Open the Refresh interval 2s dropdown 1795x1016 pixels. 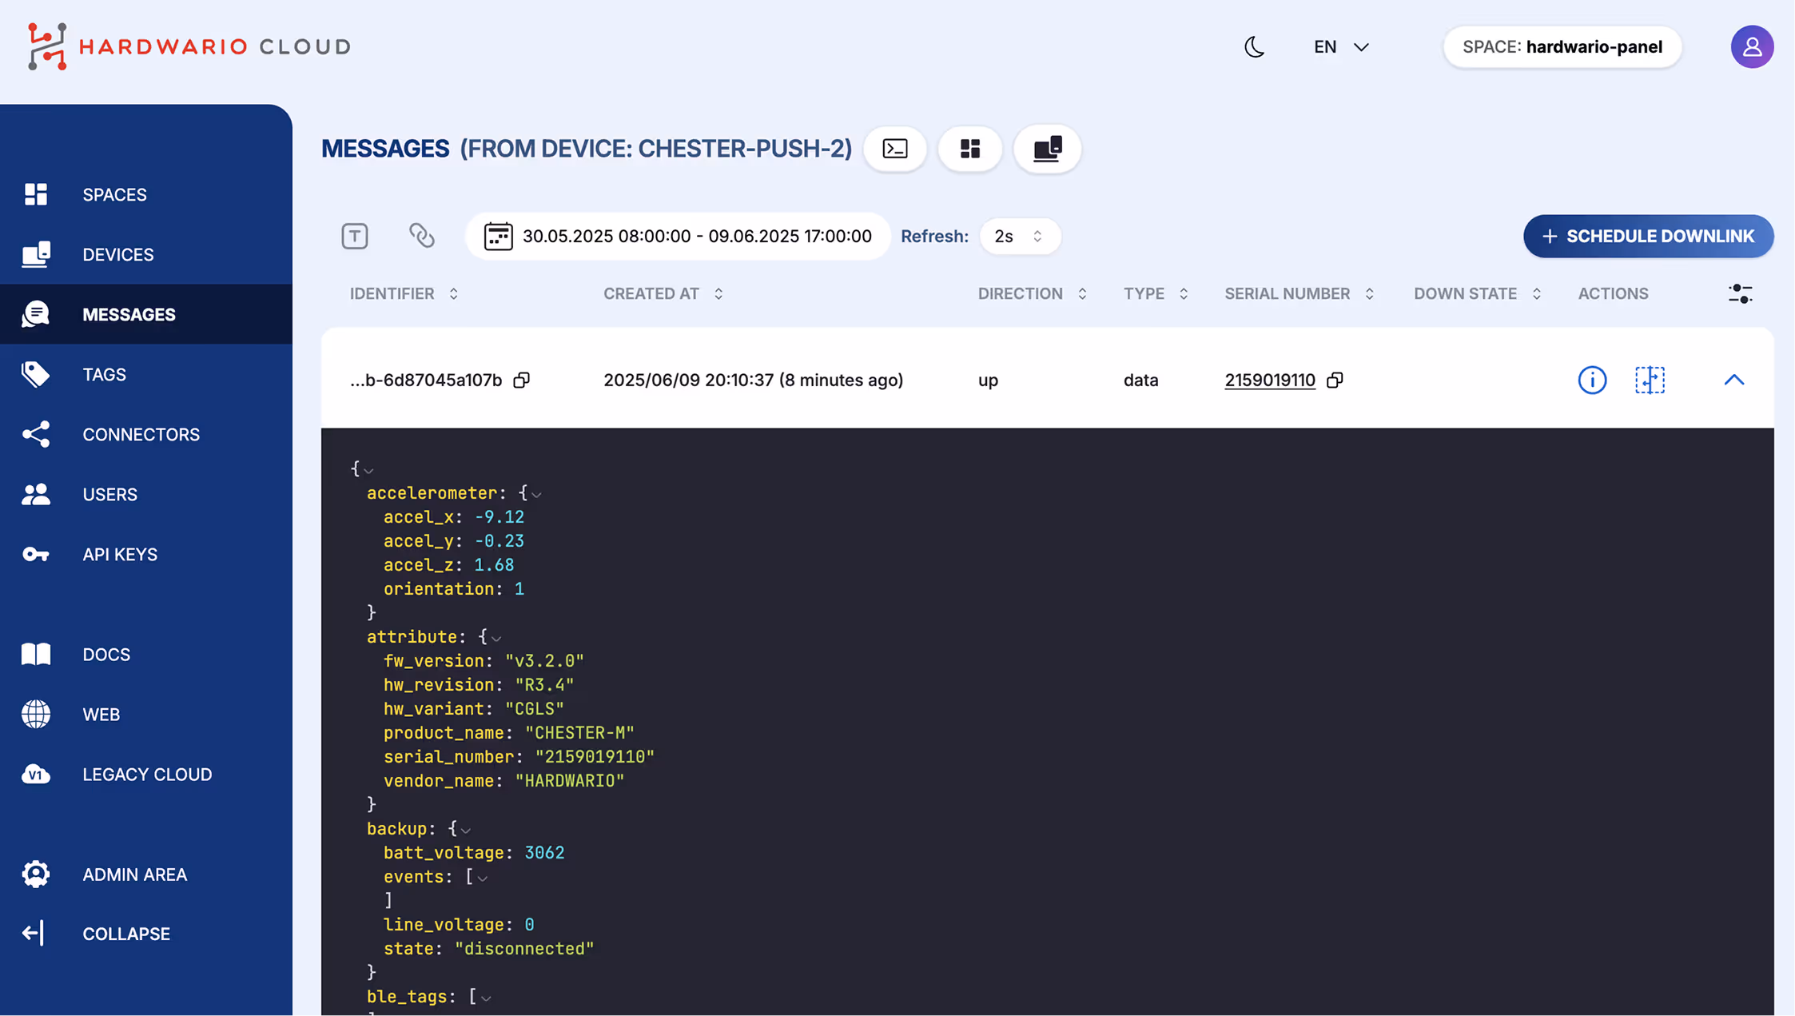point(1020,237)
